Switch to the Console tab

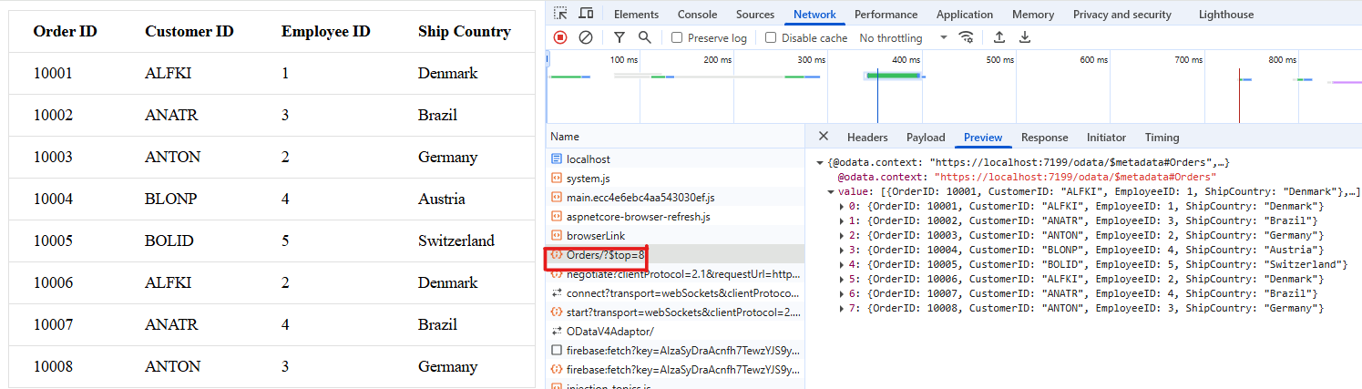pyautogui.click(x=697, y=15)
